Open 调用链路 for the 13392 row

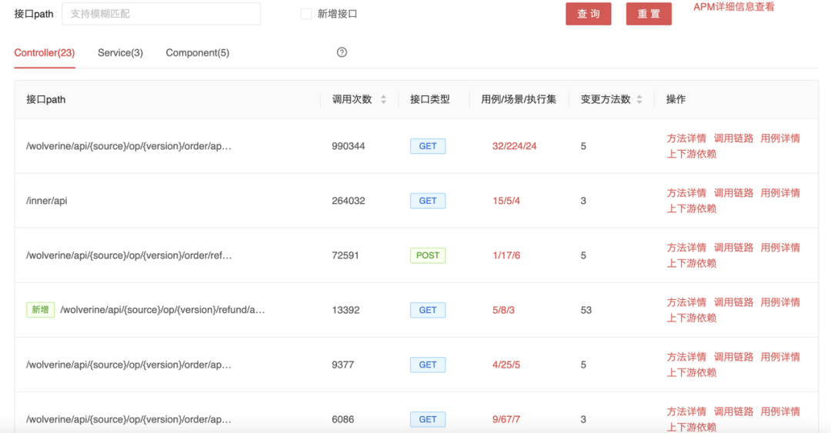click(x=733, y=302)
